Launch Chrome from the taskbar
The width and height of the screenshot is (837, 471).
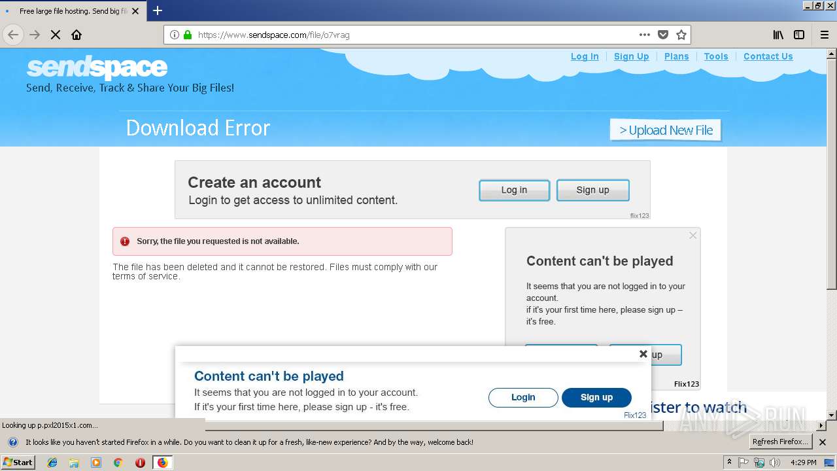pyautogui.click(x=118, y=462)
